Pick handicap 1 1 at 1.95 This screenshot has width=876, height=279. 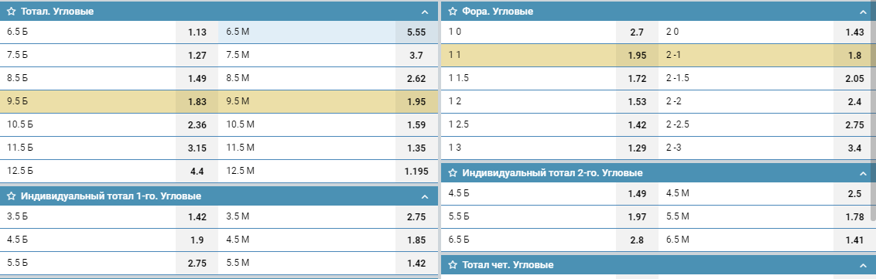(638, 55)
